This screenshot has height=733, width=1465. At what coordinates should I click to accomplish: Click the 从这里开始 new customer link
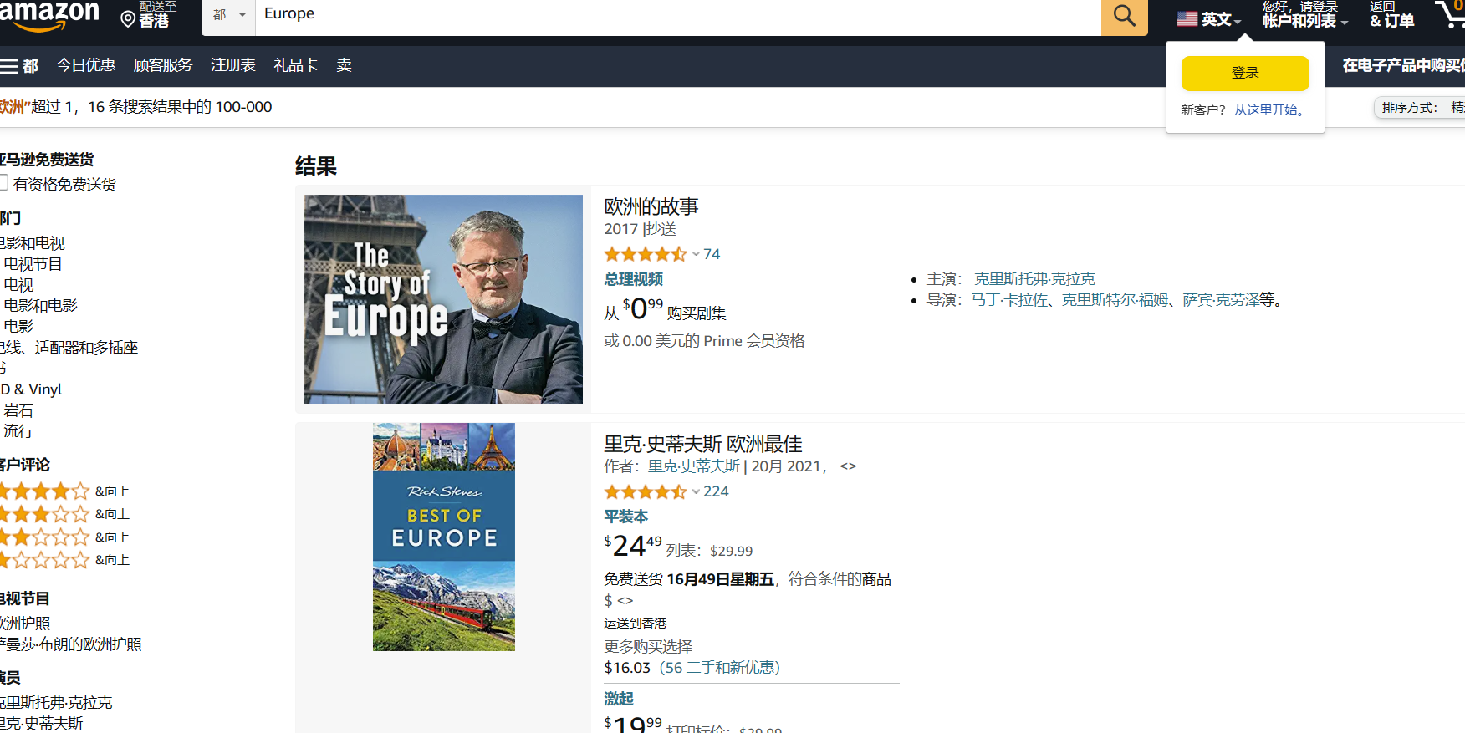[1269, 110]
